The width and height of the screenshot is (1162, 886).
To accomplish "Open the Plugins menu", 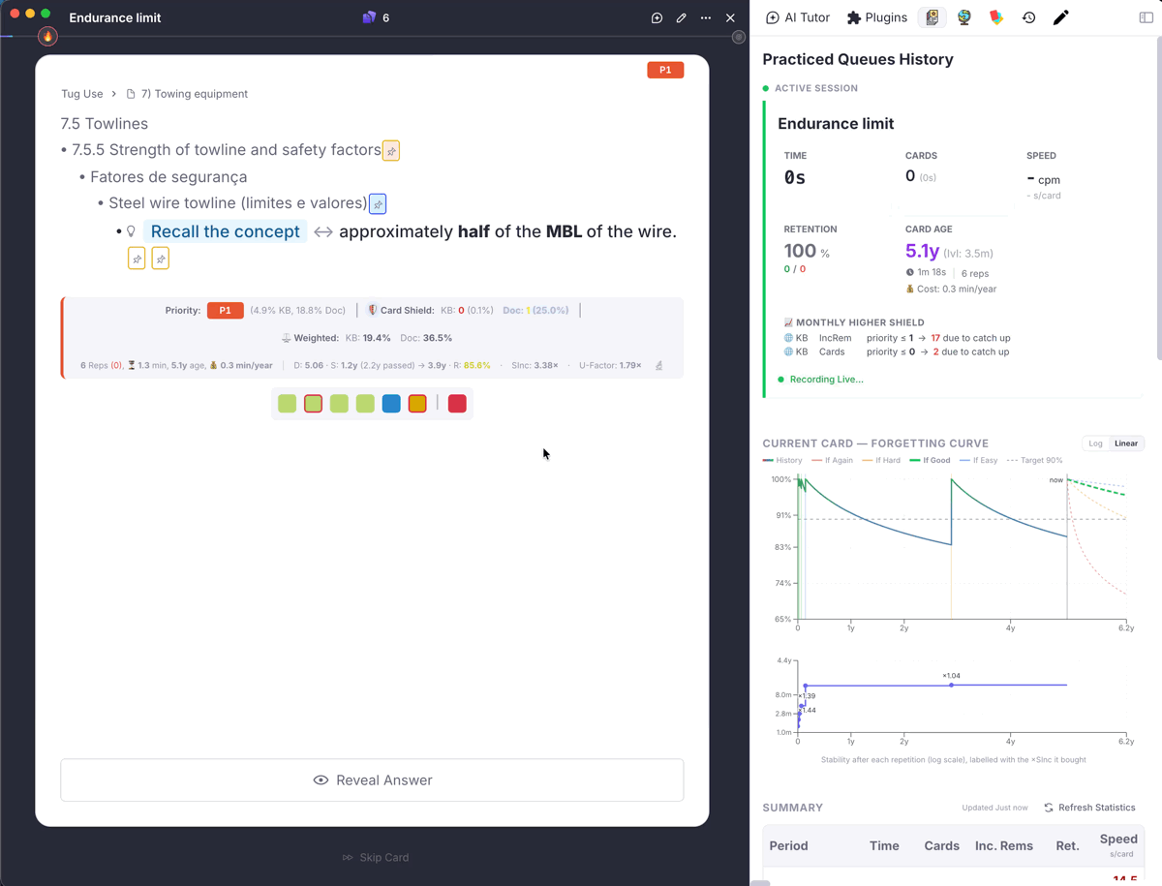I will [x=876, y=17].
